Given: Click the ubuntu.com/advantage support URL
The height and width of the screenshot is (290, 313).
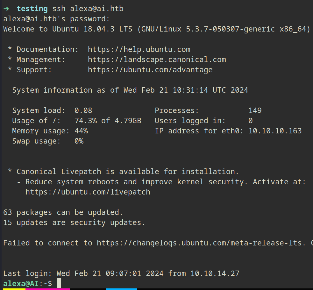Looking at the screenshot, I should [150, 70].
